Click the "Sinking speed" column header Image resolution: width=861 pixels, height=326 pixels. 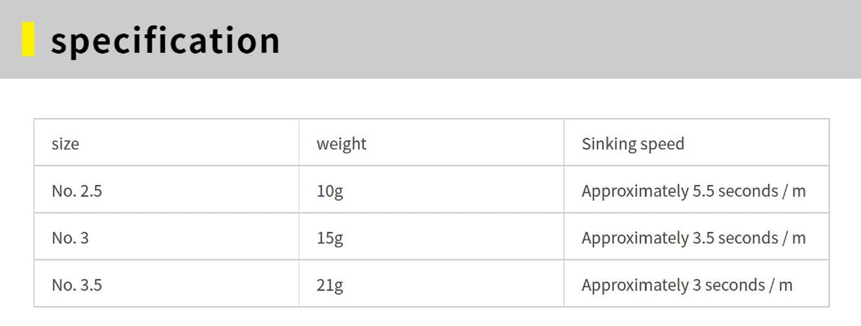[632, 144]
